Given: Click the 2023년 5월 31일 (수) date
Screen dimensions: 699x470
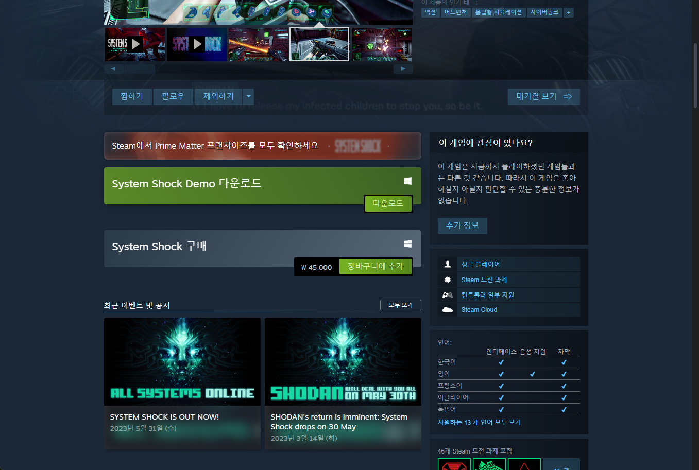Looking at the screenshot, I should pyautogui.click(x=143, y=428).
